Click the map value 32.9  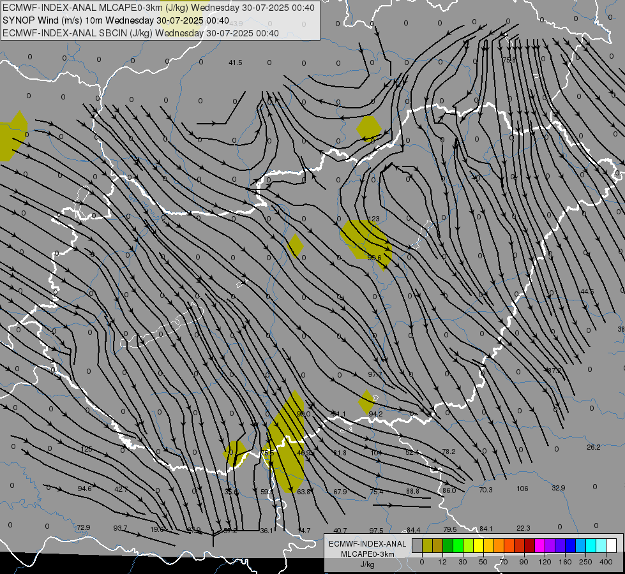point(558,487)
